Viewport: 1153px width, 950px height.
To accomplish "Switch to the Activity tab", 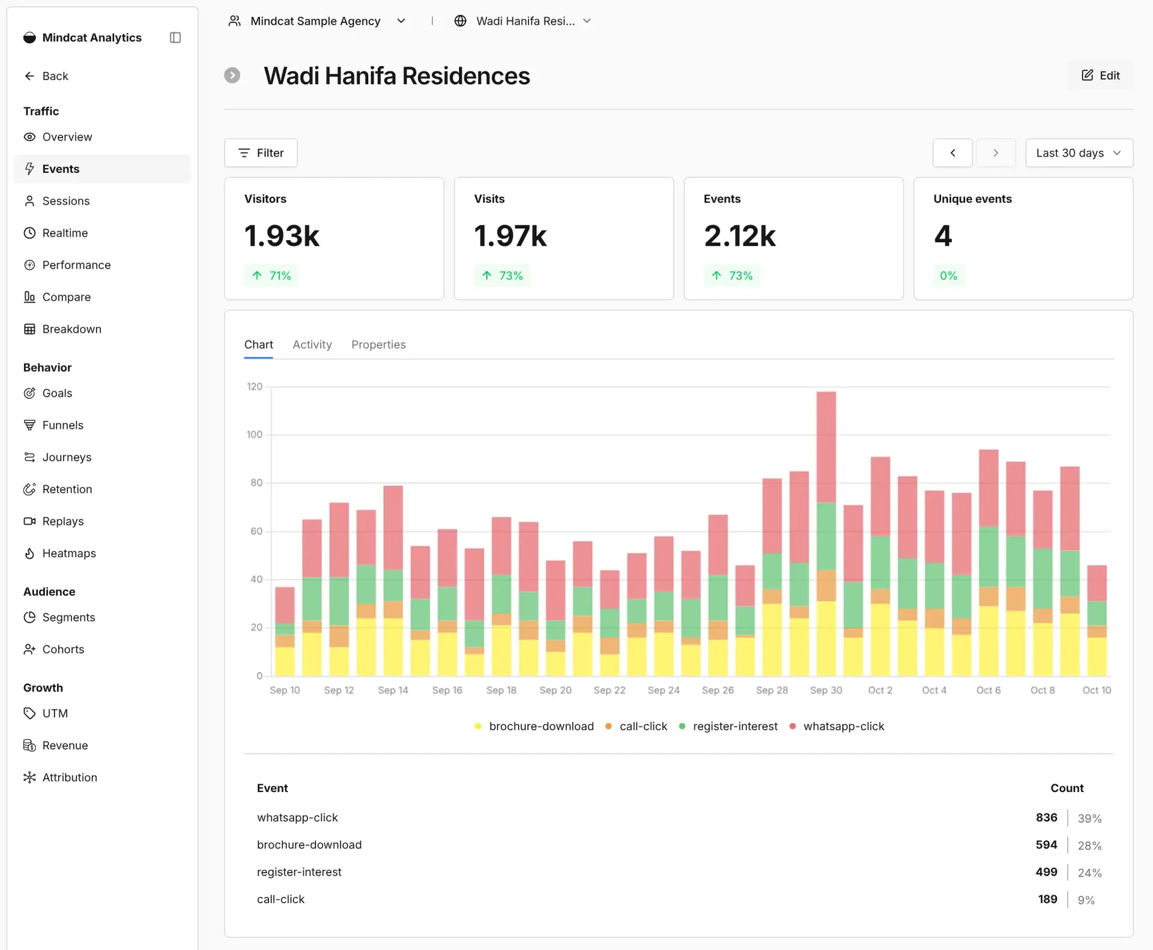I will click(x=312, y=345).
